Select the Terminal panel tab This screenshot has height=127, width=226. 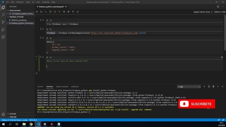pos(49,87)
